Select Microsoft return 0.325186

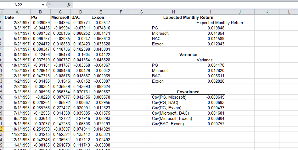point(61,33)
